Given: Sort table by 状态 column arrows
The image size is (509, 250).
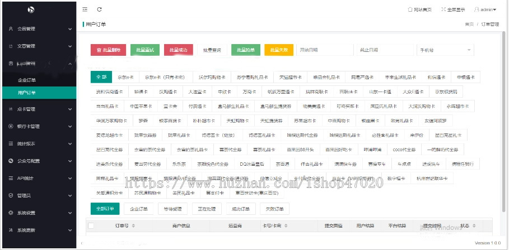Looking at the screenshot, I should pyautogui.click(x=474, y=225).
